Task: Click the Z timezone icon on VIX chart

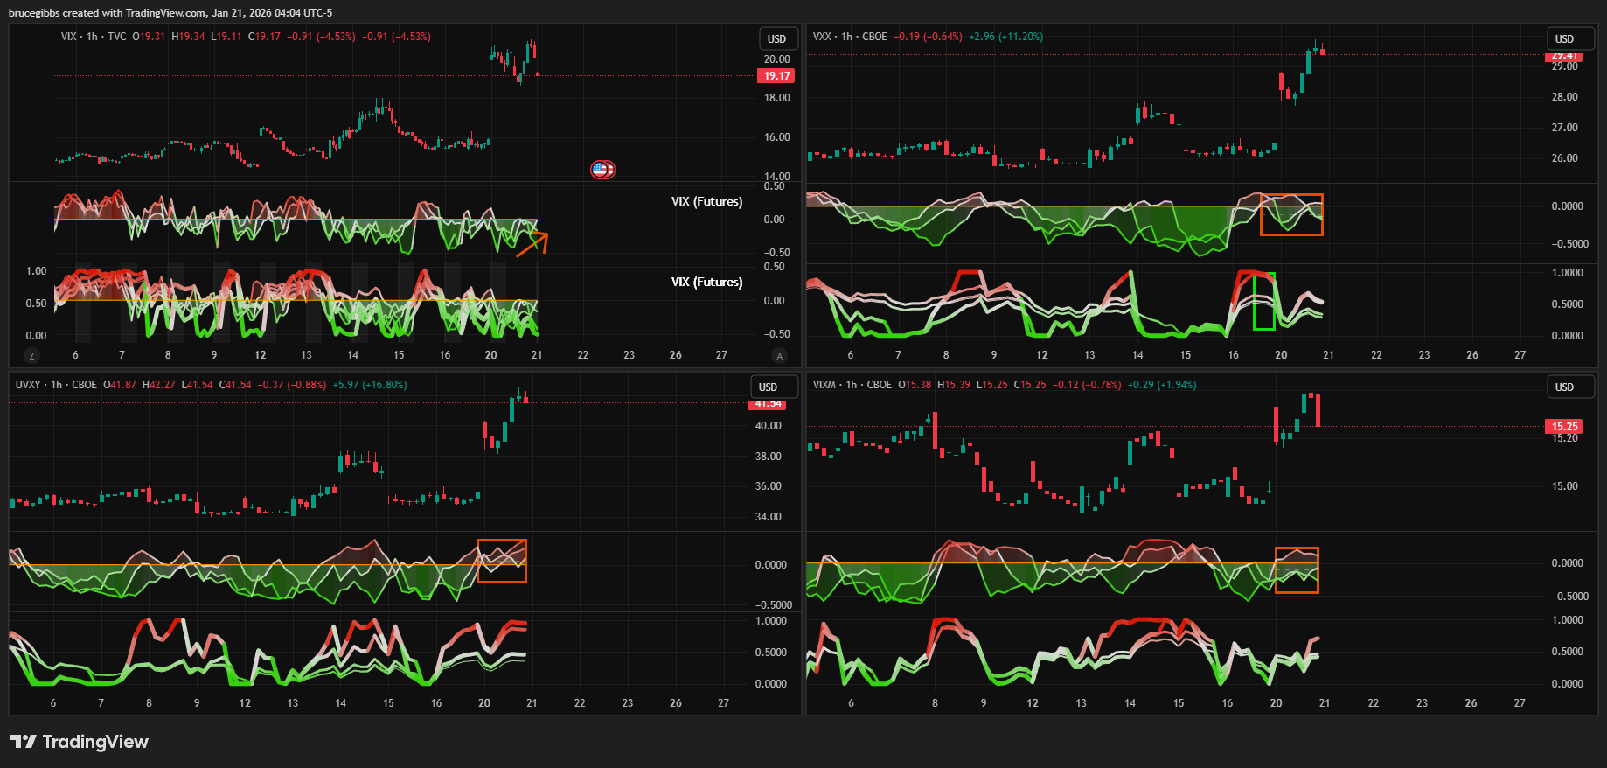Action: [32, 355]
